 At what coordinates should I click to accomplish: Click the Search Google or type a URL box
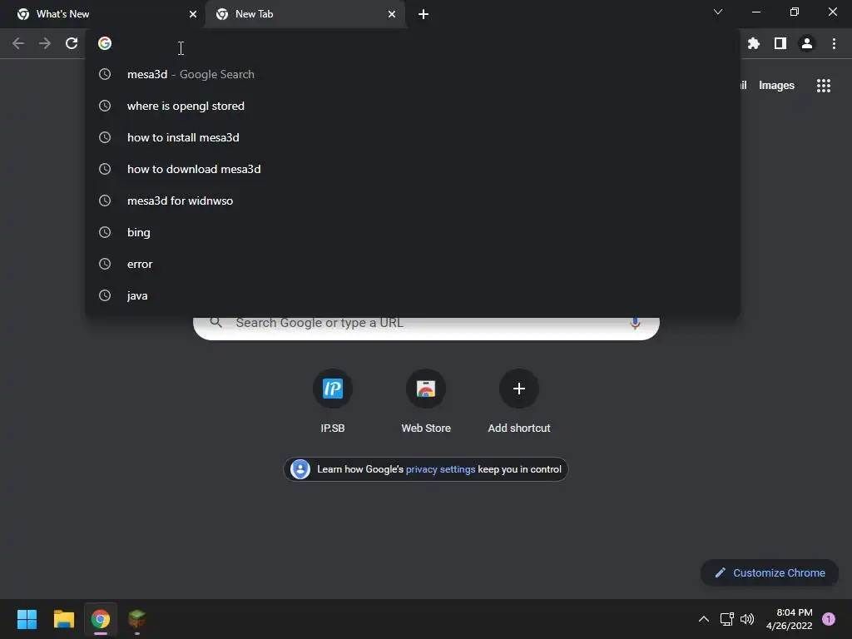coord(426,328)
